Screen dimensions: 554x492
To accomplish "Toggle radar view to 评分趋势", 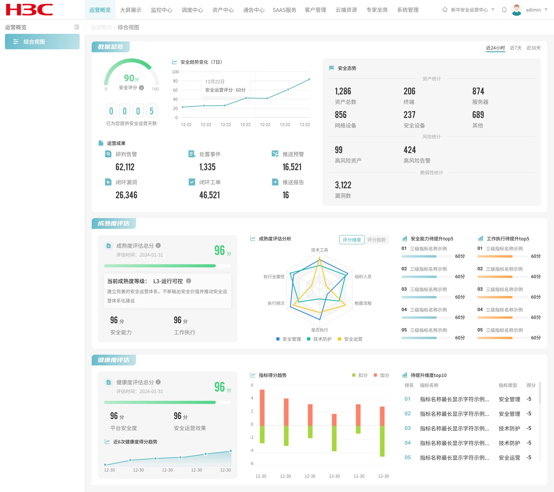I will [x=376, y=240].
